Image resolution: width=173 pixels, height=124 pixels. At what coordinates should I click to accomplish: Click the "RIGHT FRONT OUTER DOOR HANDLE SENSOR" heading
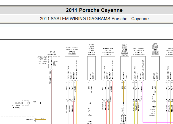(x=72, y=51)
